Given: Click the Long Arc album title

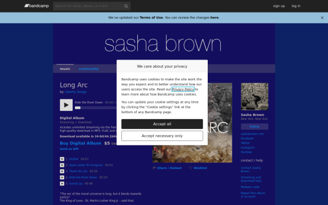Looking at the screenshot, I should (74, 85).
